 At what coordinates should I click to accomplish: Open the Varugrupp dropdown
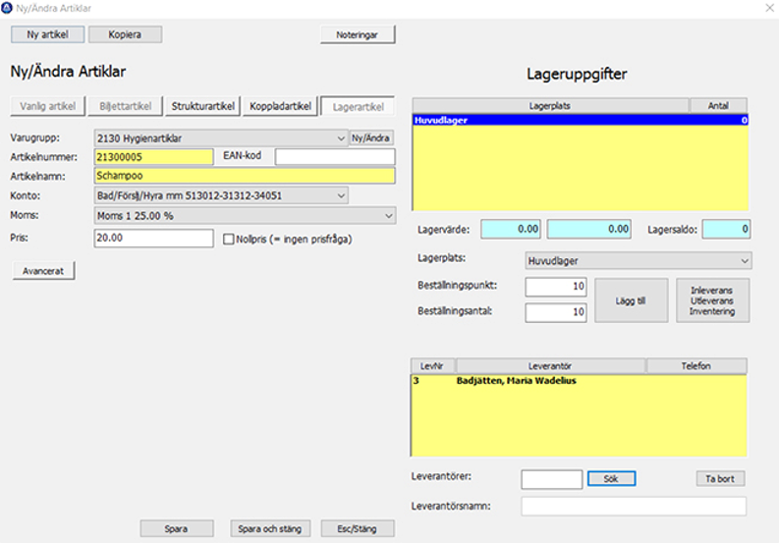(221, 138)
